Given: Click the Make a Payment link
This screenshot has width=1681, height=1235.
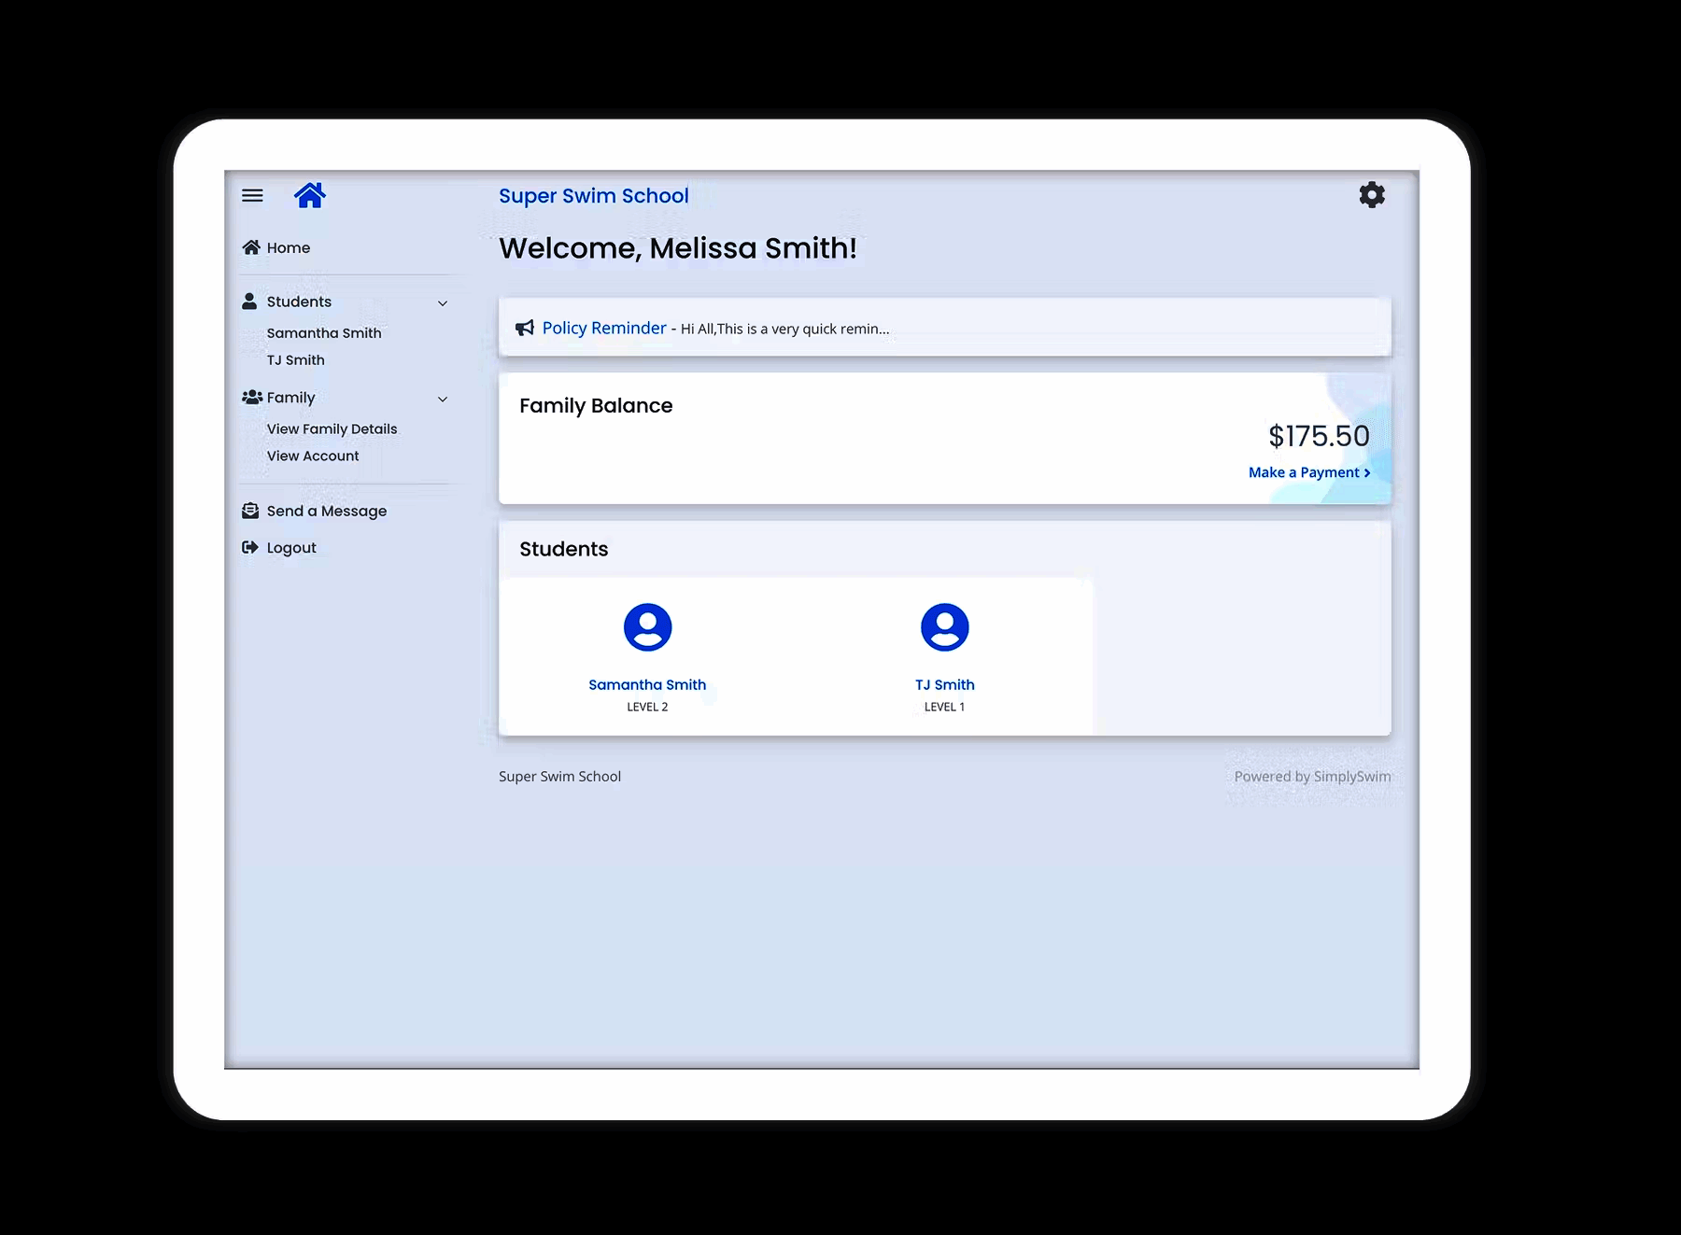Looking at the screenshot, I should point(1305,472).
